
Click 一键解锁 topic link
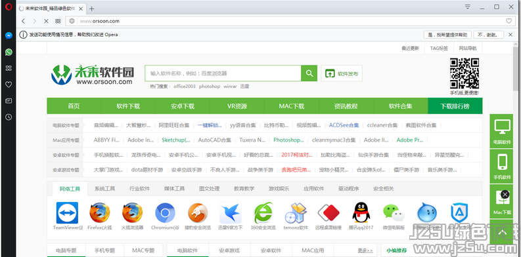tap(210, 125)
